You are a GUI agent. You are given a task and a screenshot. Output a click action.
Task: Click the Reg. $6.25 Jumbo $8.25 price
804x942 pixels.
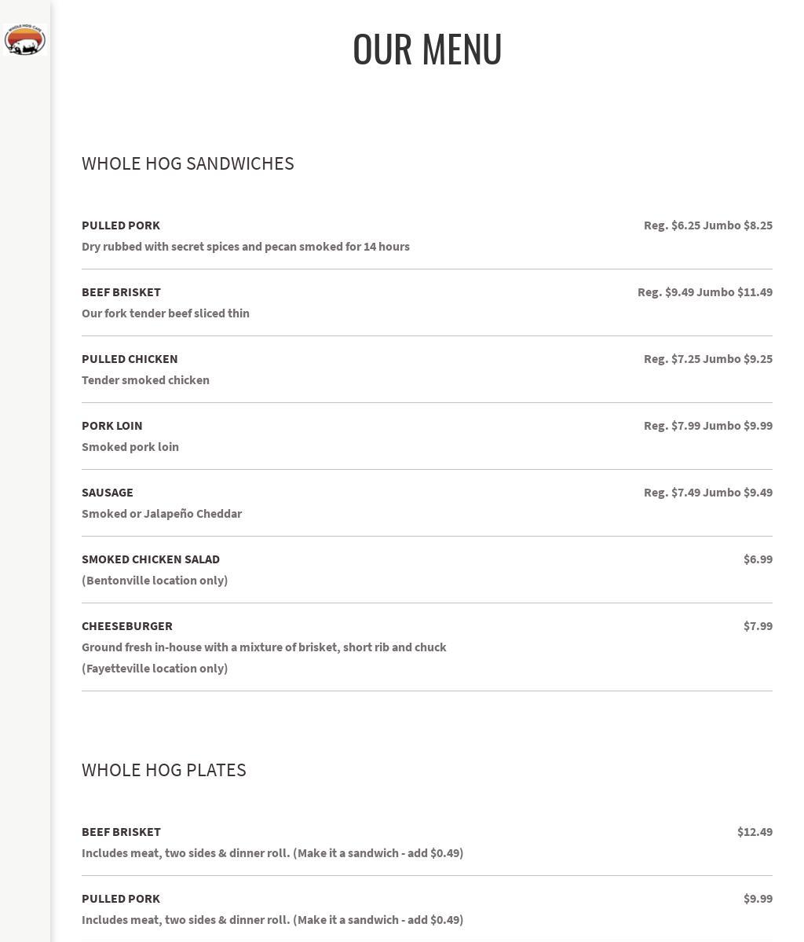tap(707, 225)
